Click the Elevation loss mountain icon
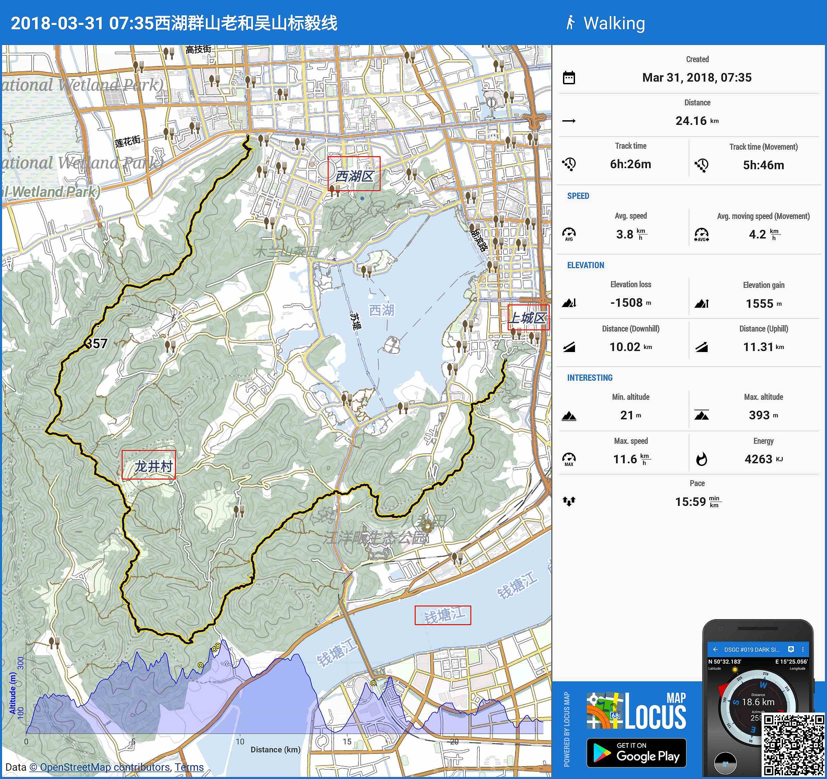The height and width of the screenshot is (779, 827). 569,303
